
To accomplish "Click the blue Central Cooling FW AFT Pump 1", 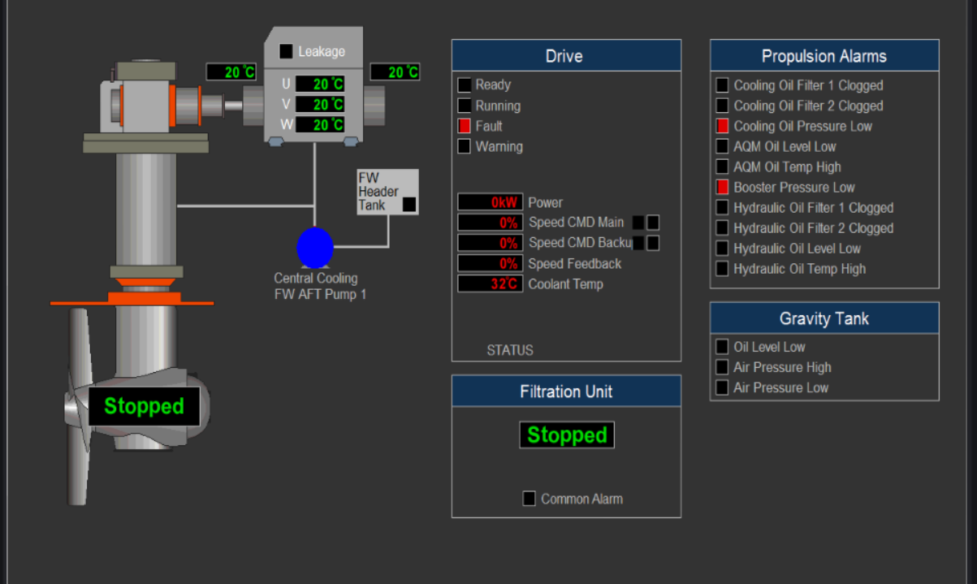I will coord(315,248).
